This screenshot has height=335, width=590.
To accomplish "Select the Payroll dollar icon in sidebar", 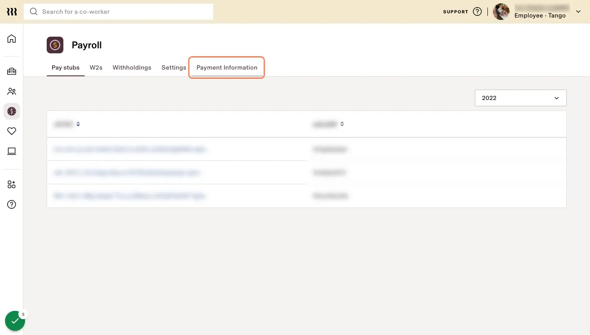I will (x=12, y=111).
